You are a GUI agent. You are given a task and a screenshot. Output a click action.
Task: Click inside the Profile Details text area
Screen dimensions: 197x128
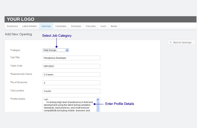[x=69, y=105]
